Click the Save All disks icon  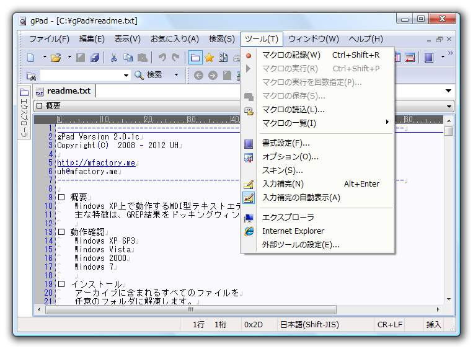coord(95,58)
